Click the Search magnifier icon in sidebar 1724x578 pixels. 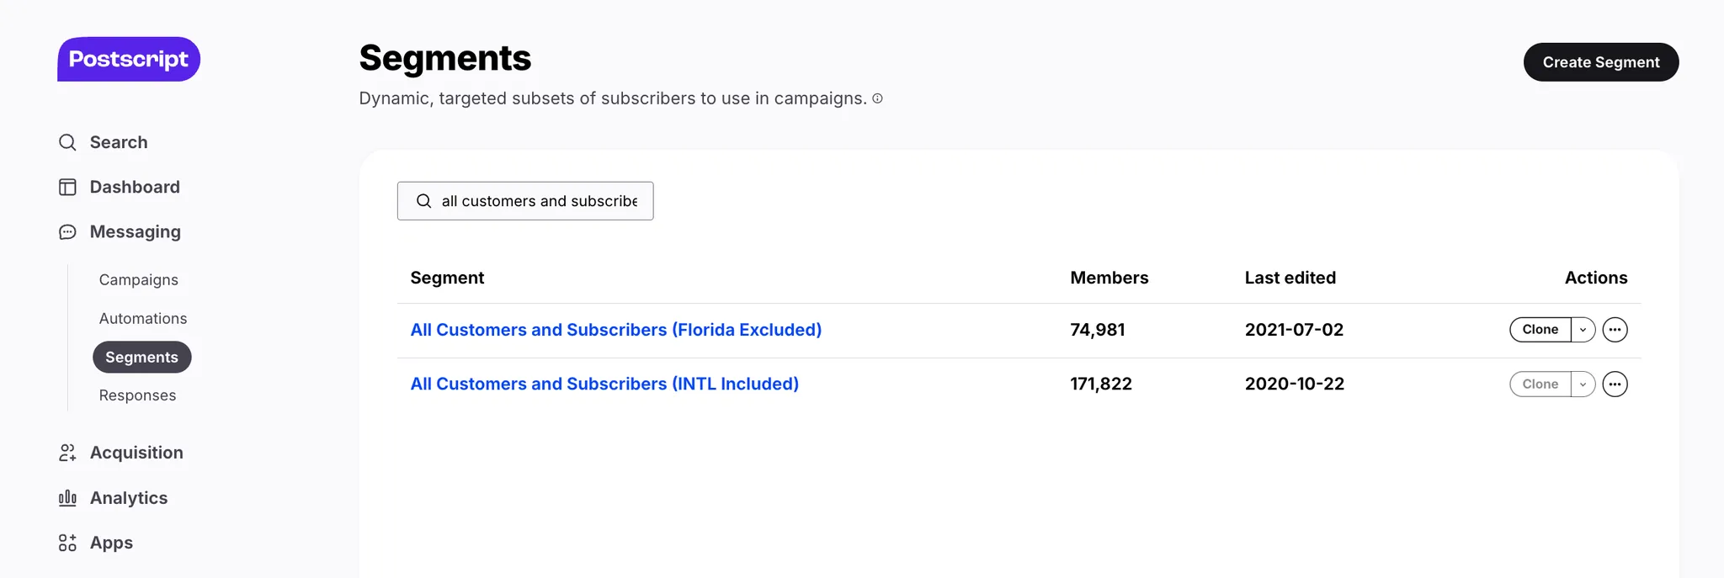[x=67, y=142]
